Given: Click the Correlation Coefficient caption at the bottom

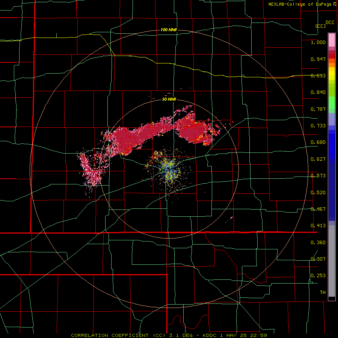Looking at the screenshot, I should pos(169,335).
